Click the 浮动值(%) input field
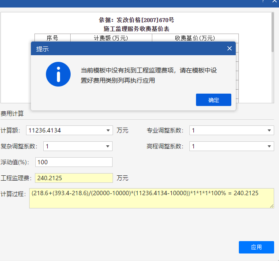Screen dimensions: 279x261 click(x=74, y=162)
